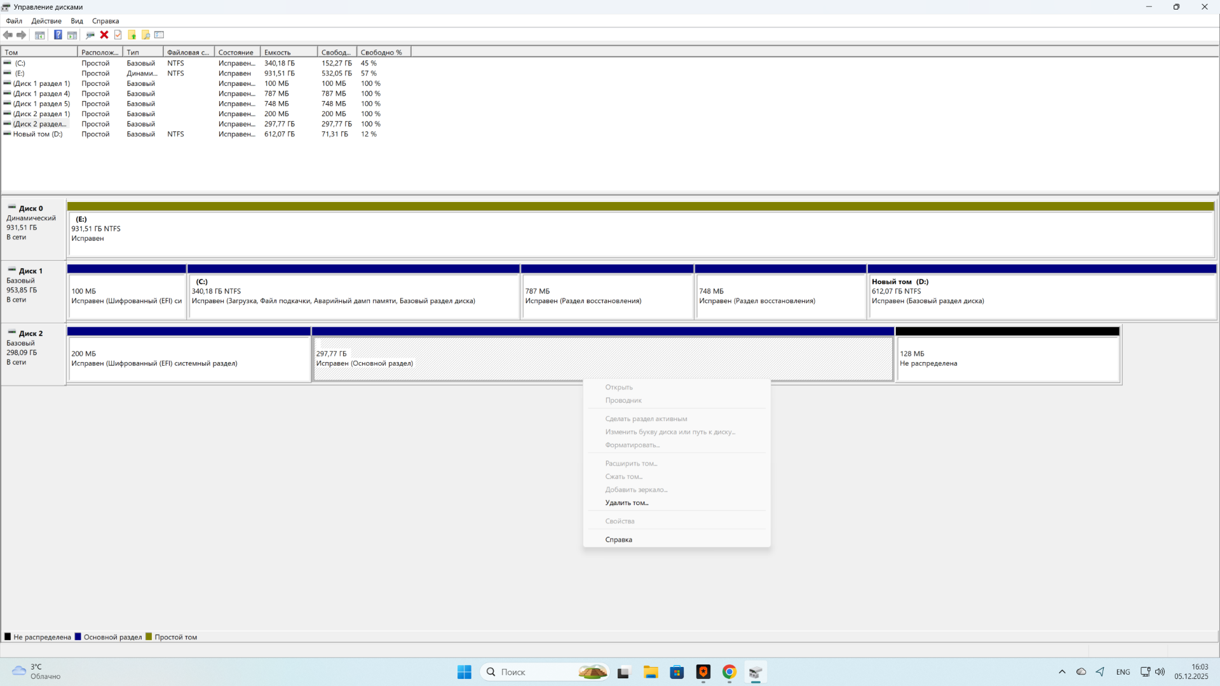Click the folder with green arrow icon
1220x686 pixels.
132,35
